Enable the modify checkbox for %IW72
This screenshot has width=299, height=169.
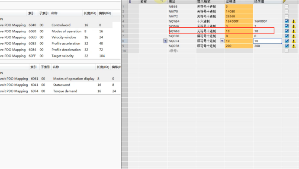pyautogui.click(x=286, y=16)
